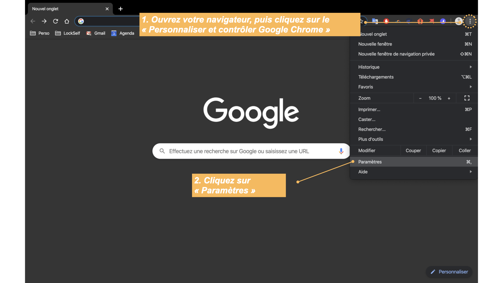Open Téléchargements from the menu

click(414, 77)
